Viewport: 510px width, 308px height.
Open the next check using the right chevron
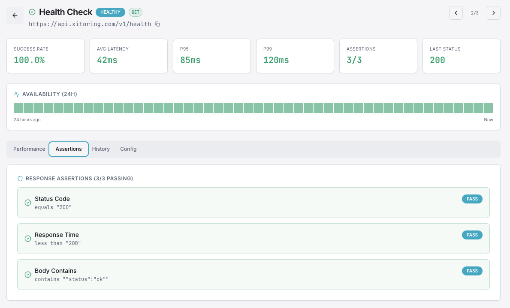point(493,13)
